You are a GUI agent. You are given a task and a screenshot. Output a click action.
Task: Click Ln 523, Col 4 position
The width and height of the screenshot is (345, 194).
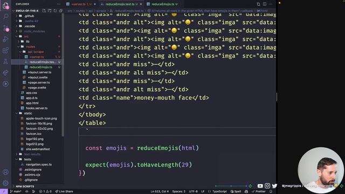(160, 191)
